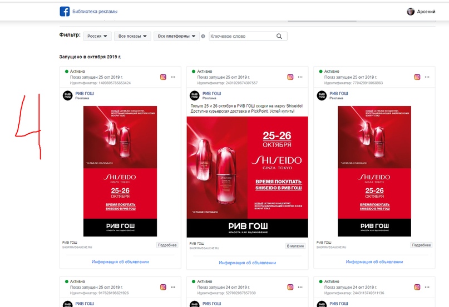
Task: Open three-dot menu for ad 527002087857030
Action: pyautogui.click(x=300, y=287)
